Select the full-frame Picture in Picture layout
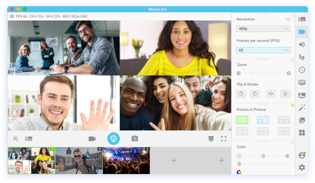 [242, 120]
